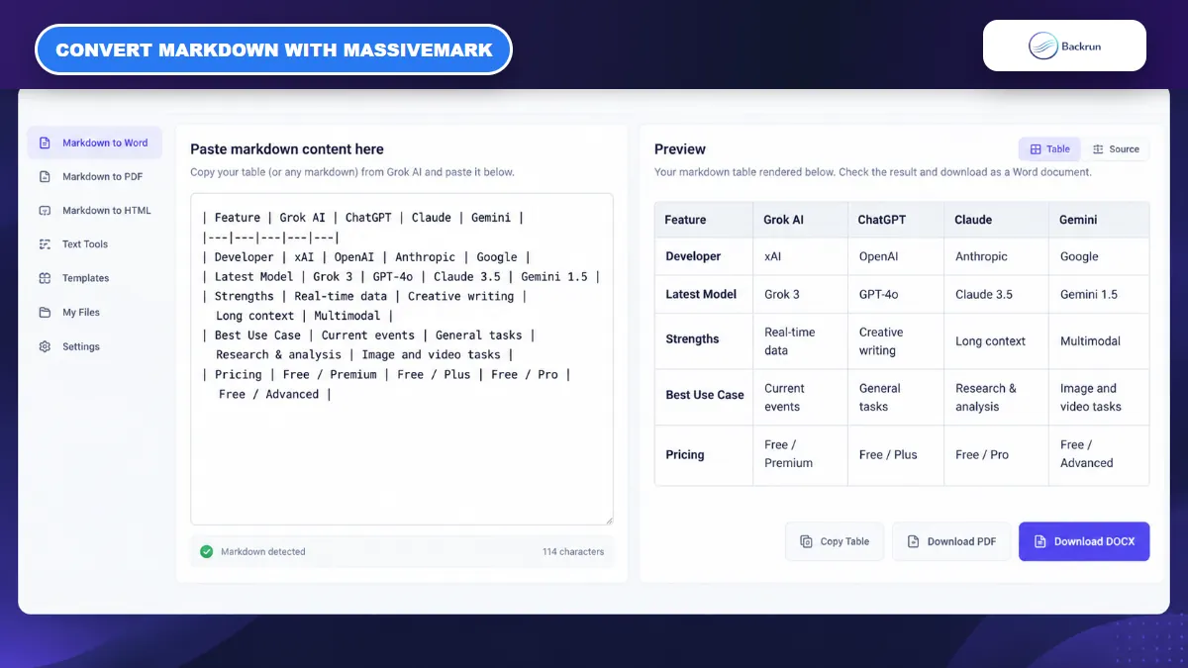Open Markdown to HTML converter

[x=95, y=211]
